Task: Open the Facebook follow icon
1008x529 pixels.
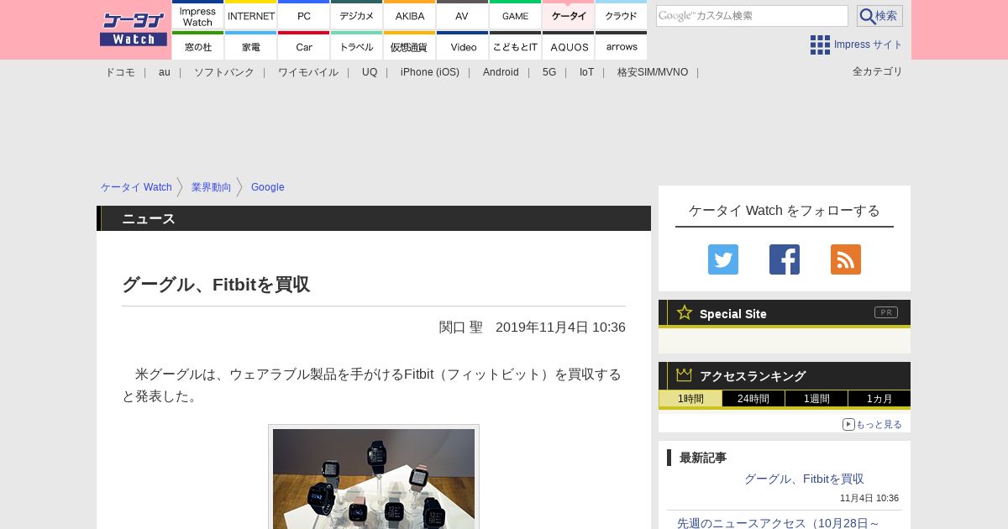Action: pos(785,259)
